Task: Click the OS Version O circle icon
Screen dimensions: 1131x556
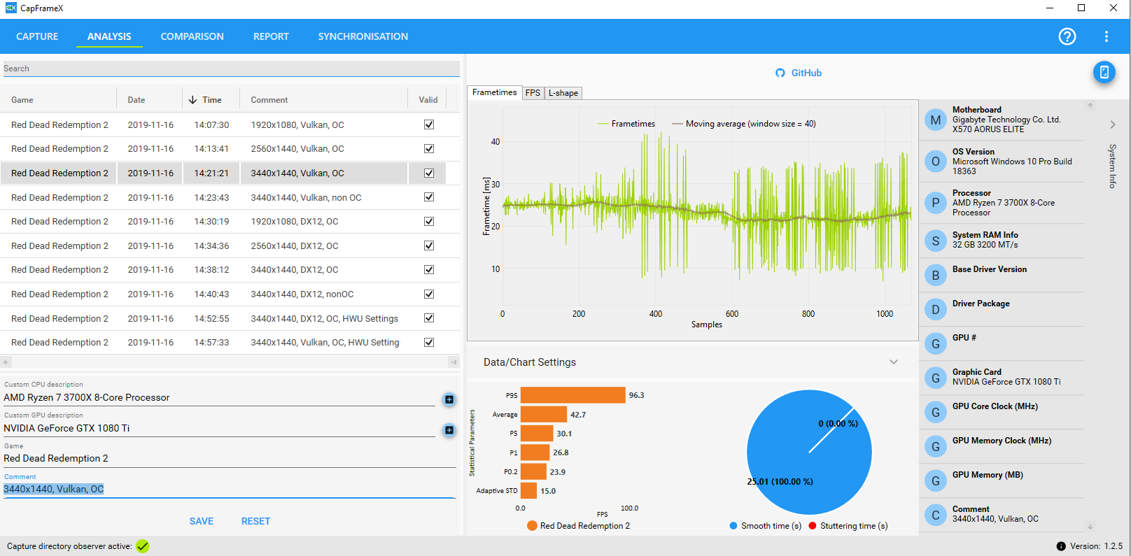Action: tap(936, 162)
